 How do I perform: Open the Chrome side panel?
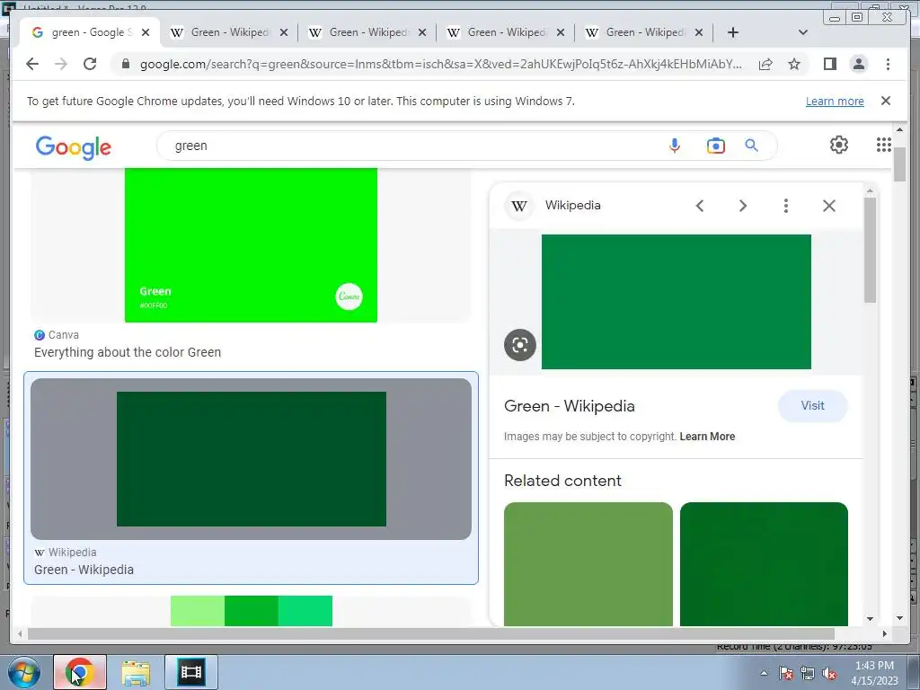829,64
